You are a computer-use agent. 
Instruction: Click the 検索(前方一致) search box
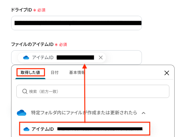click(x=93, y=91)
